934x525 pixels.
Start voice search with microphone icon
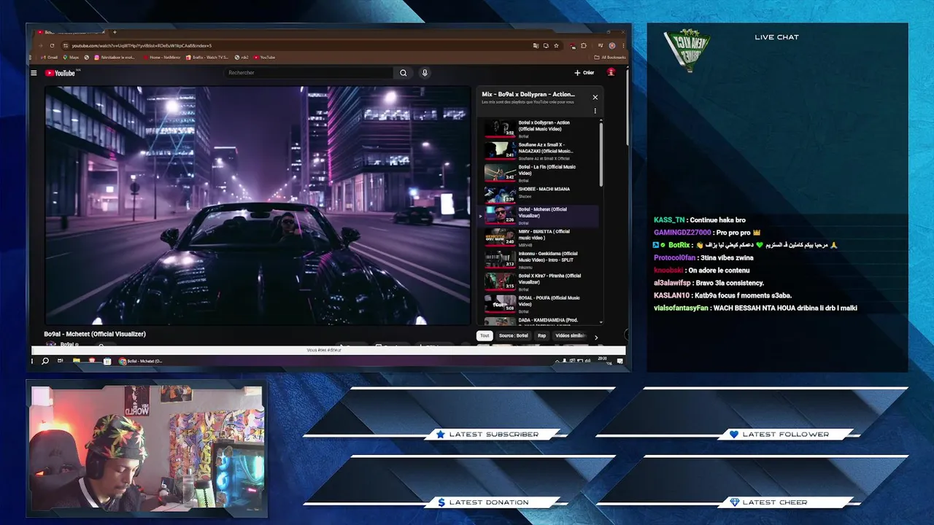tap(425, 73)
